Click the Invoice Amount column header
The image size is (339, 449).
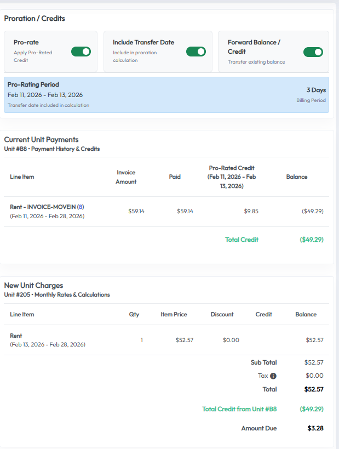[x=126, y=177]
